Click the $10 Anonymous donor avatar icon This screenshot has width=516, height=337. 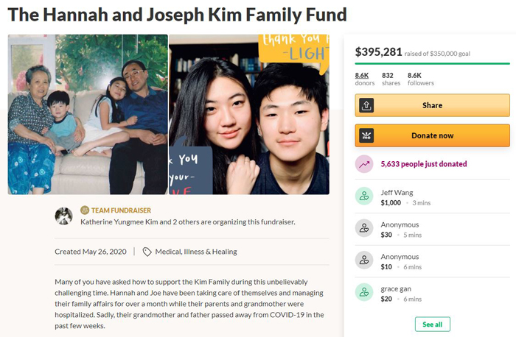pos(364,260)
